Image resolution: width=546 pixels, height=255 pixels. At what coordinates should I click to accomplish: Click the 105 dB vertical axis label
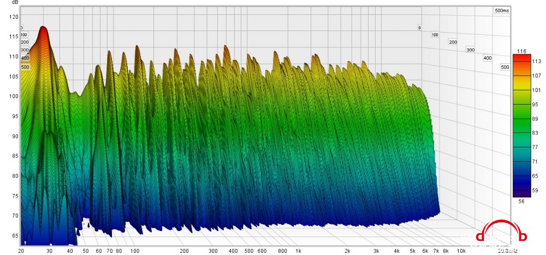tap(14, 76)
